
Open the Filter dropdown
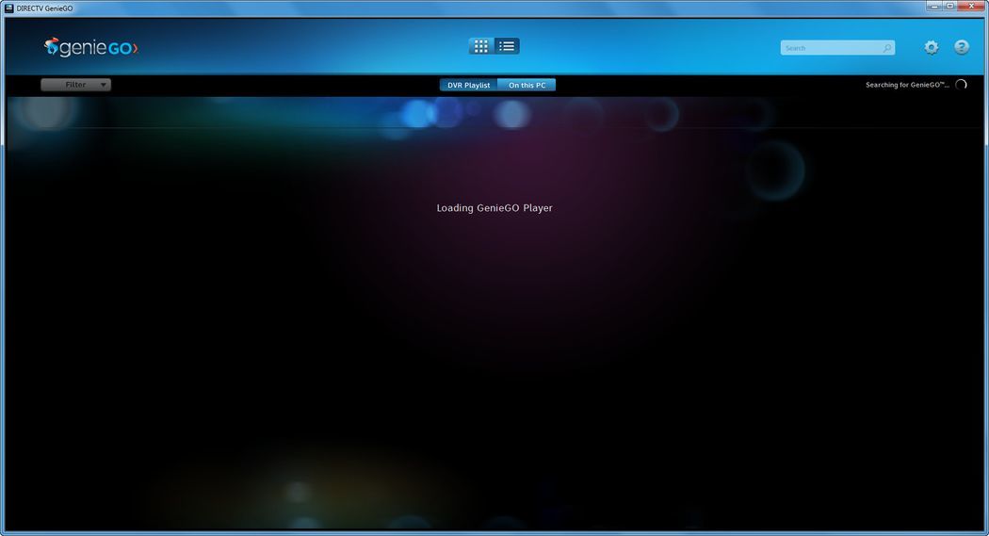point(75,85)
